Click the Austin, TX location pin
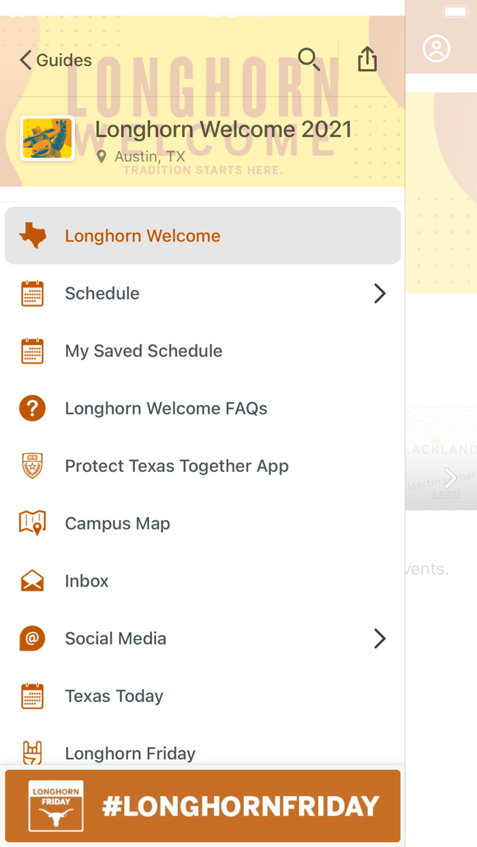 pos(101,157)
